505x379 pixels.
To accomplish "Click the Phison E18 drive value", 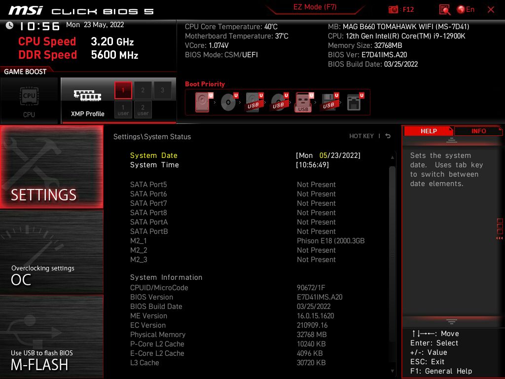I will click(x=330, y=241).
